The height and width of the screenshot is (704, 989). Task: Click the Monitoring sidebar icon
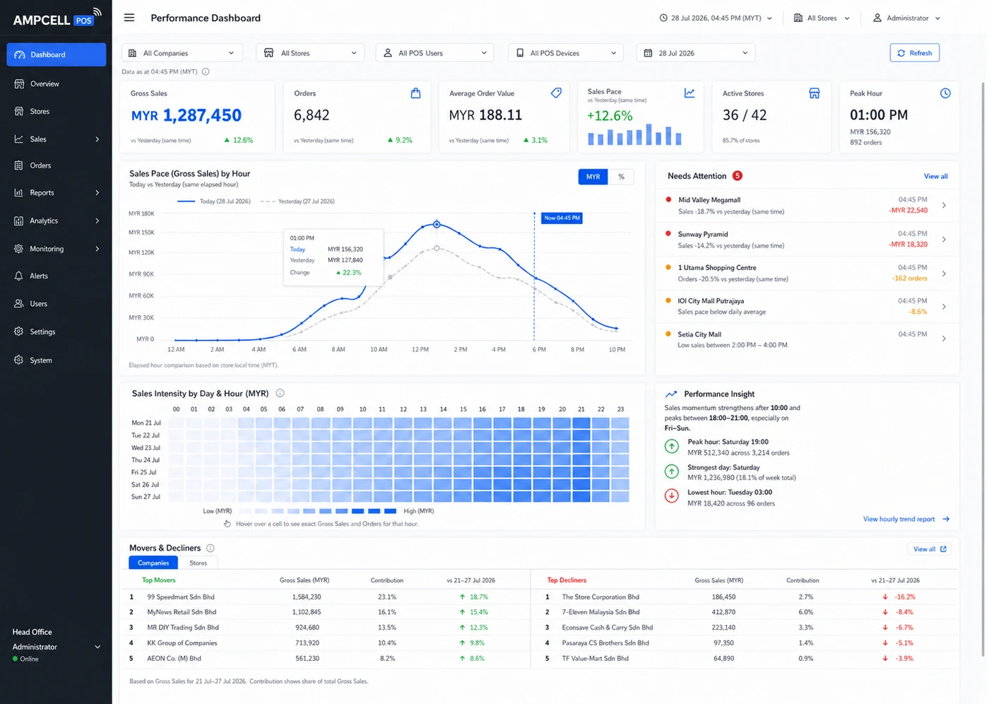point(19,249)
